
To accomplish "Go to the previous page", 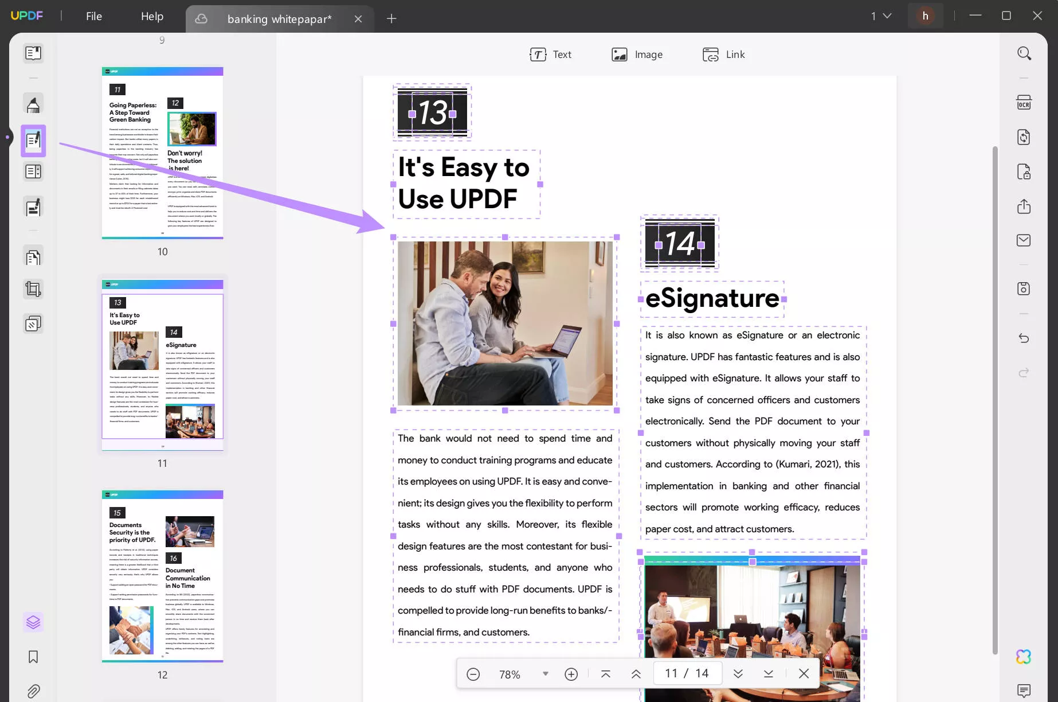I will tap(636, 674).
